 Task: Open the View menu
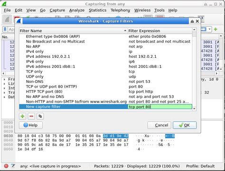tap(31, 10)
